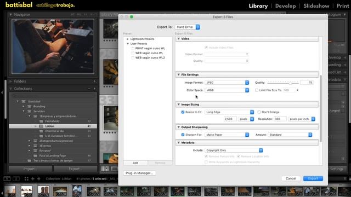
Task: Open the Long Edge resize dropdown
Action: (229, 112)
